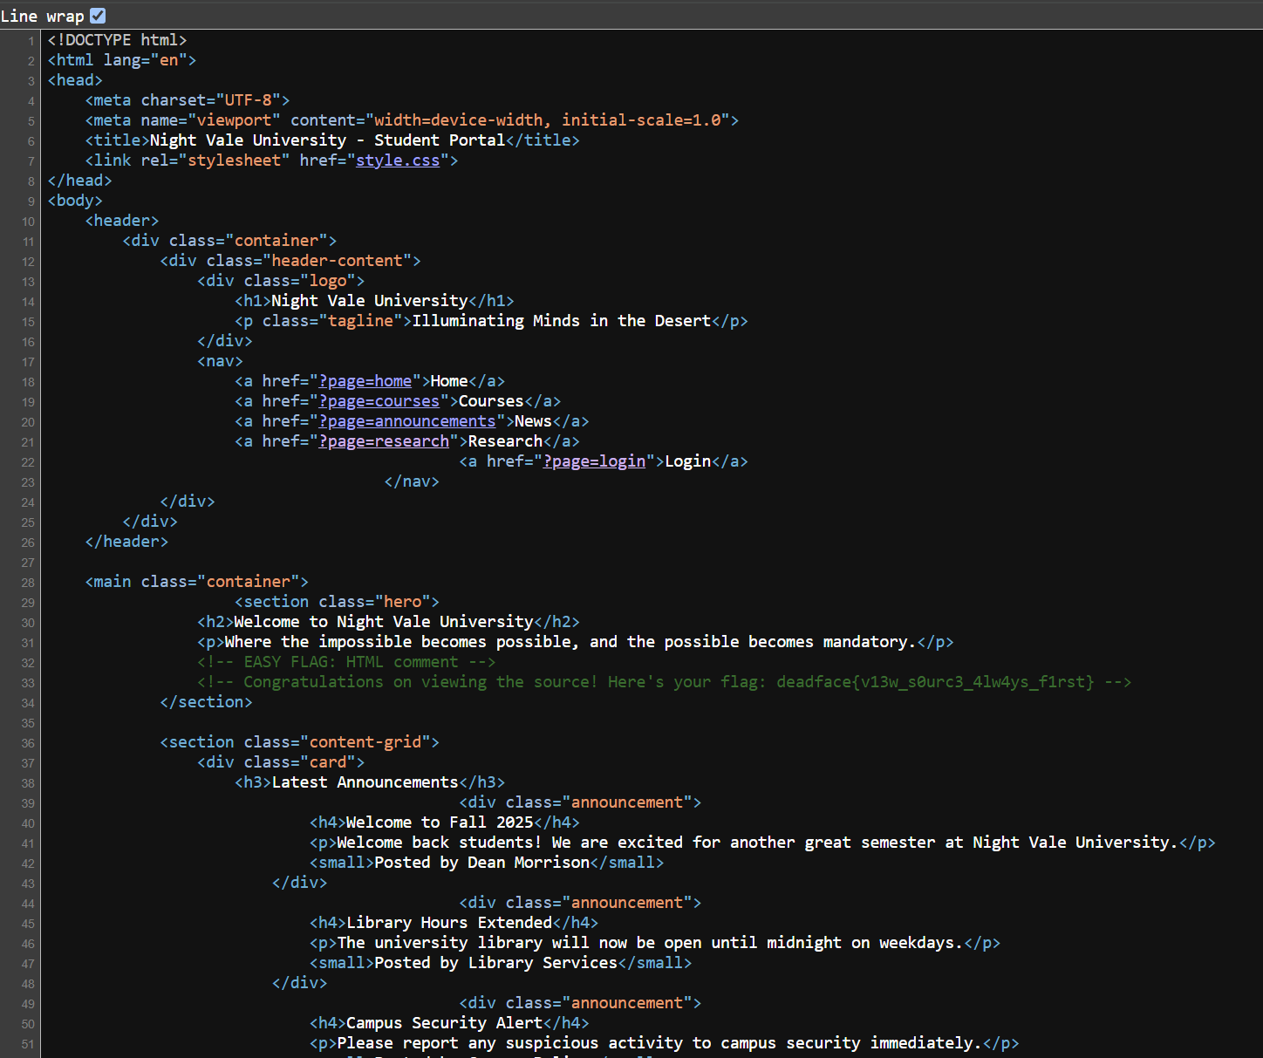1263x1058 pixels.
Task: Click line number 51
Action: tap(27, 1044)
